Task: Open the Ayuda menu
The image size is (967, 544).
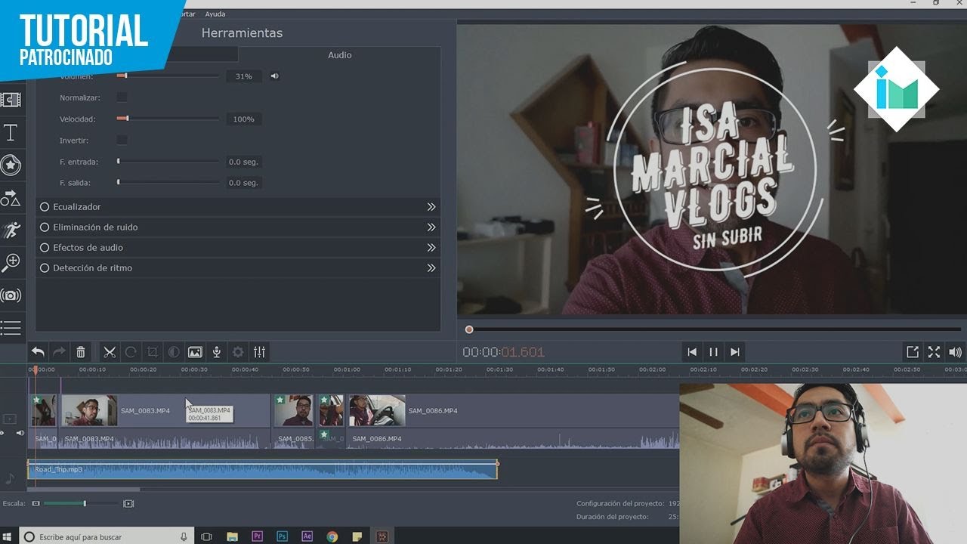Action: (x=215, y=14)
